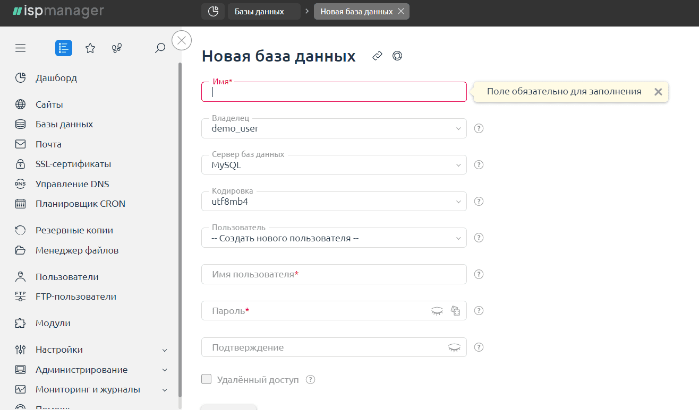Click the ispmanager logo

(58, 11)
